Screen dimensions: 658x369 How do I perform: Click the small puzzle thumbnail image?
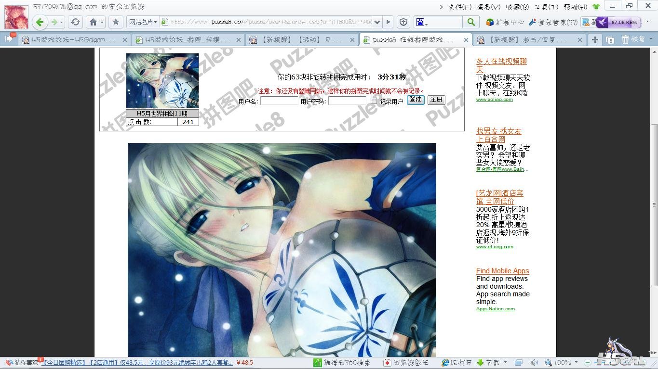[162, 80]
